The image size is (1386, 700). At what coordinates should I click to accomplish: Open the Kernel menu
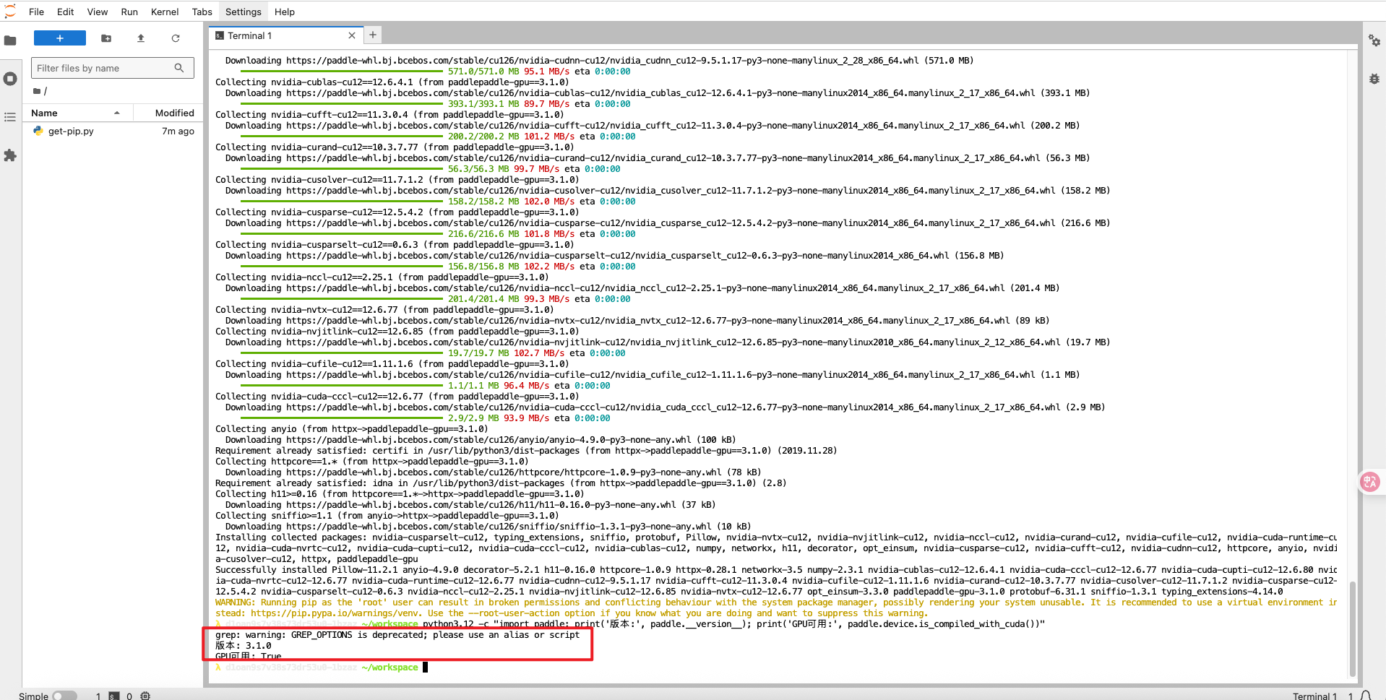pyautogui.click(x=165, y=12)
